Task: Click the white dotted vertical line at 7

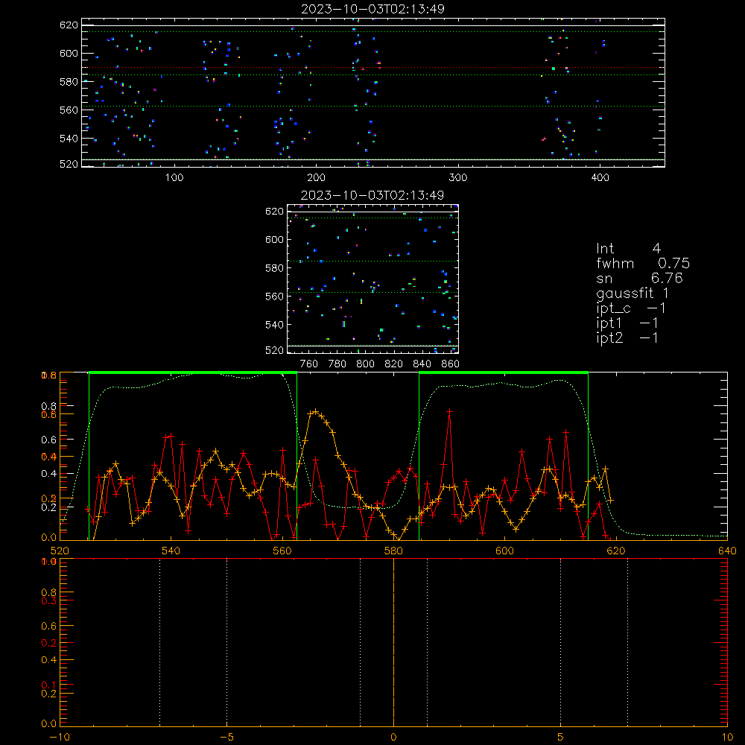Action: [x=627, y=642]
